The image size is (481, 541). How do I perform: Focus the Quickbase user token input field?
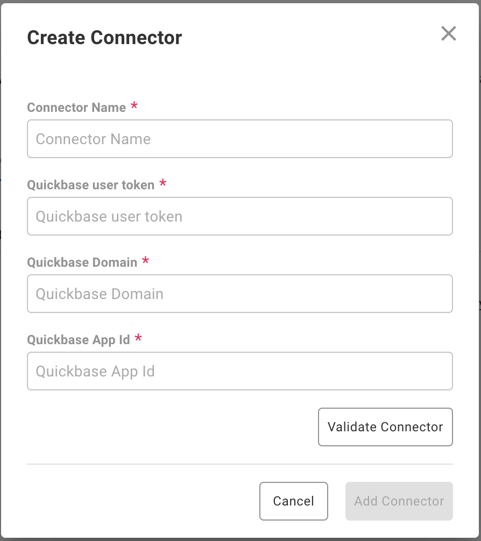pyautogui.click(x=239, y=216)
